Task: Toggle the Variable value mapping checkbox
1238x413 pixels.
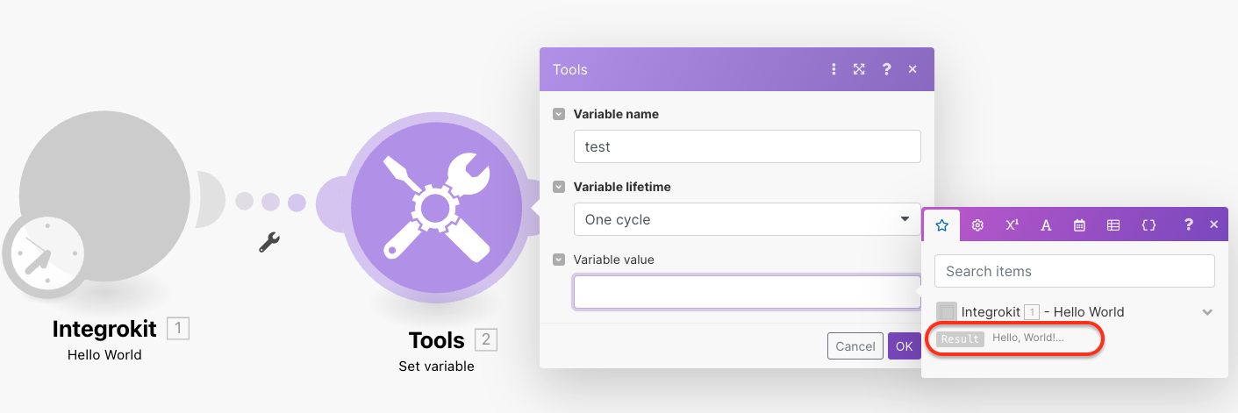Action: [x=559, y=260]
